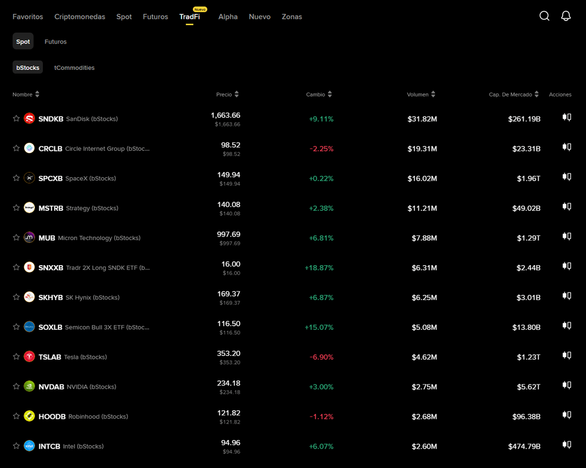This screenshot has width=586, height=468.
Task: Favorite HOODB with its star
Action: (x=16, y=416)
